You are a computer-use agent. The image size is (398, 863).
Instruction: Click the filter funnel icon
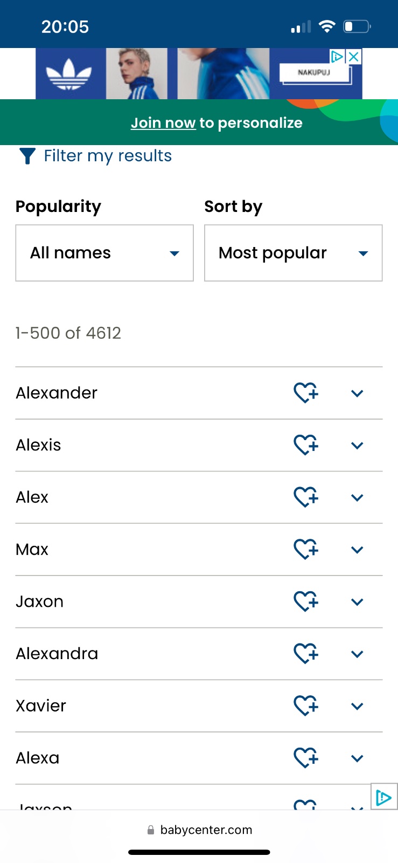click(x=27, y=156)
